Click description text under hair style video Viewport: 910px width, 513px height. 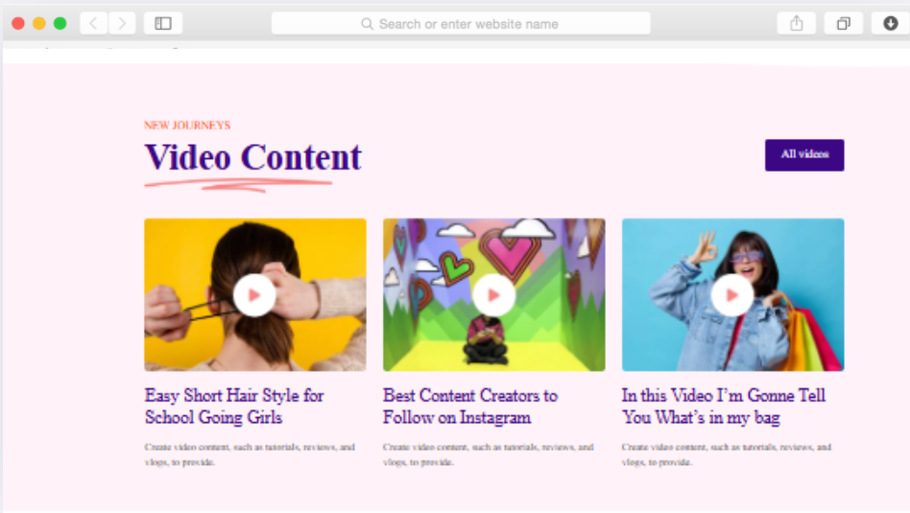[x=250, y=454]
